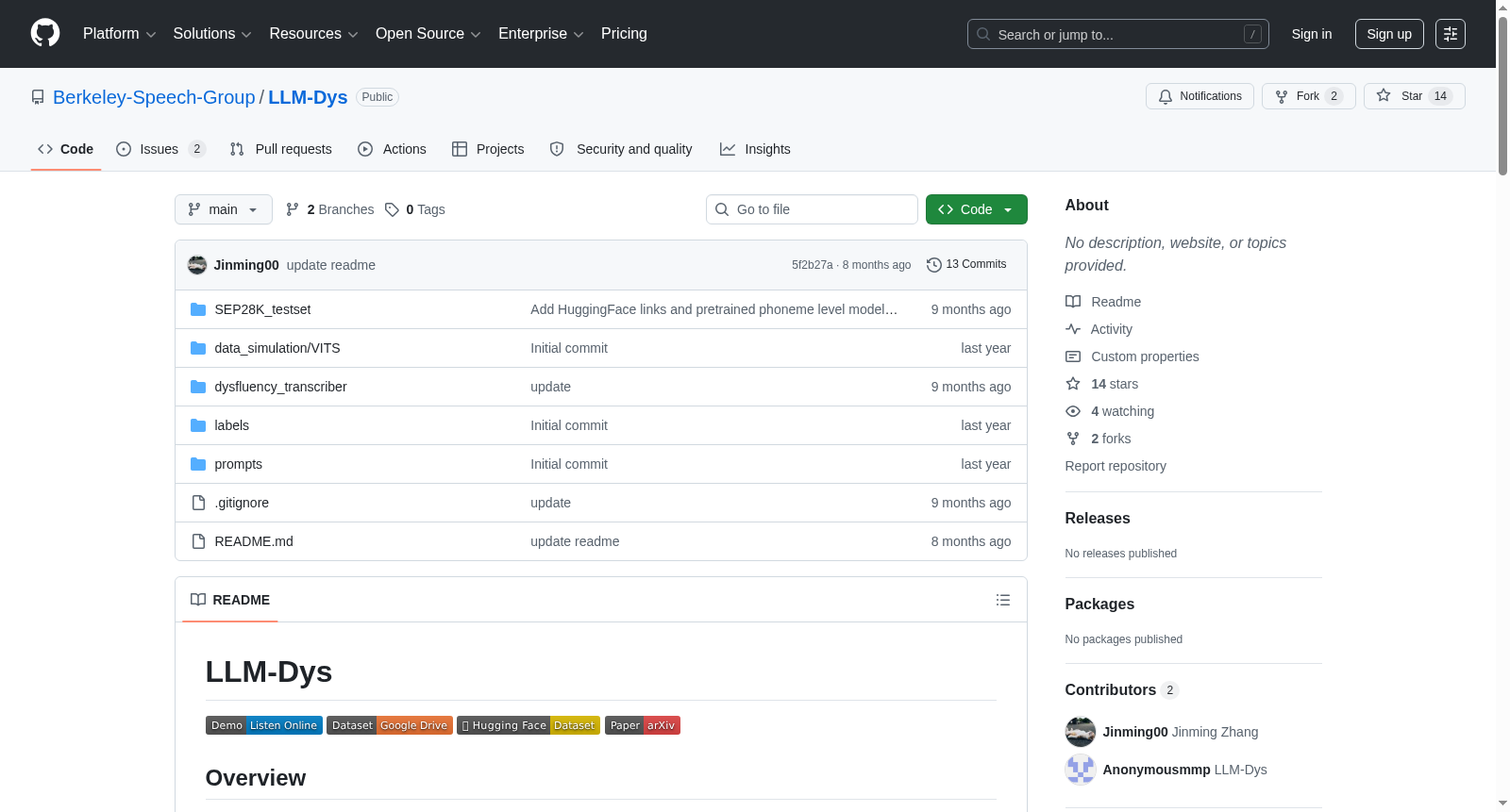Open the Berkeley-Speech-Group organization link
This screenshot has height=812, width=1510.
pyautogui.click(x=154, y=97)
